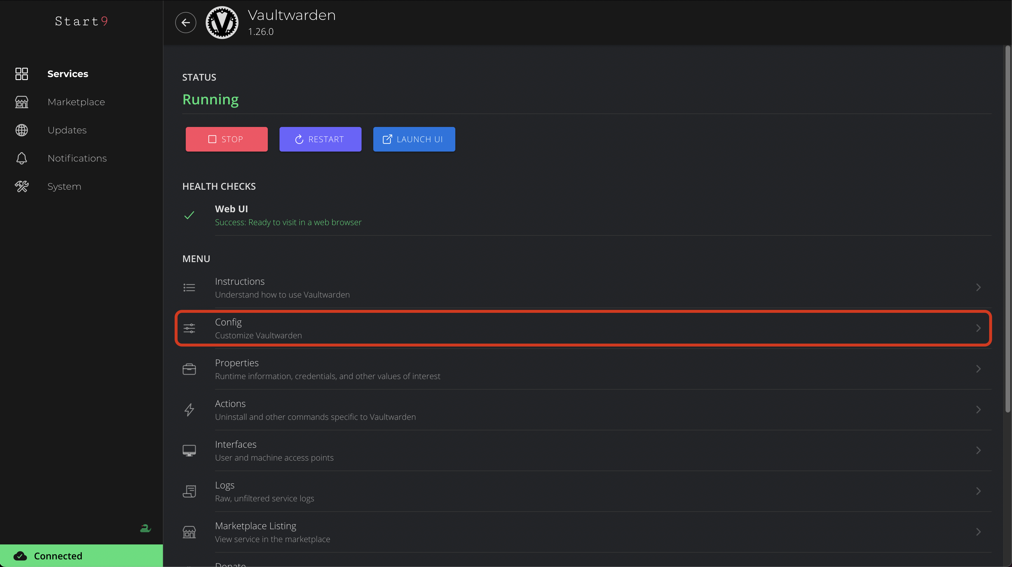Viewport: 1012px width, 567px height.
Task: Click the Notifications bell icon
Action: (x=22, y=158)
